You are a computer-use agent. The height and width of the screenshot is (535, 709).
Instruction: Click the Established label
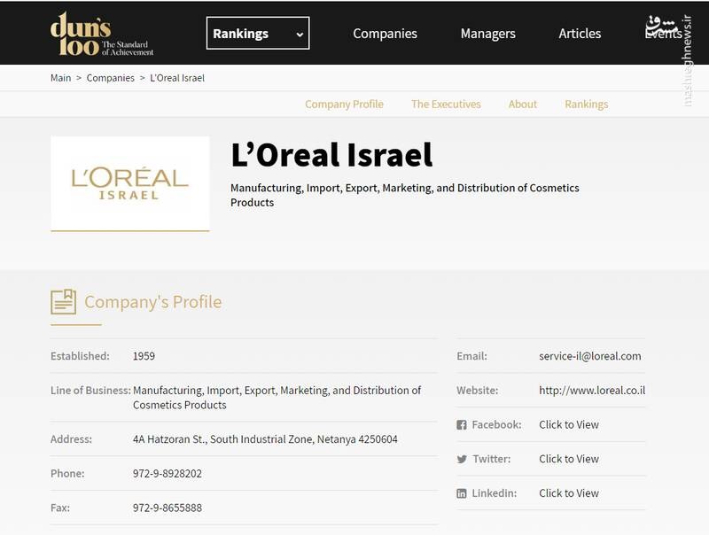click(x=80, y=356)
